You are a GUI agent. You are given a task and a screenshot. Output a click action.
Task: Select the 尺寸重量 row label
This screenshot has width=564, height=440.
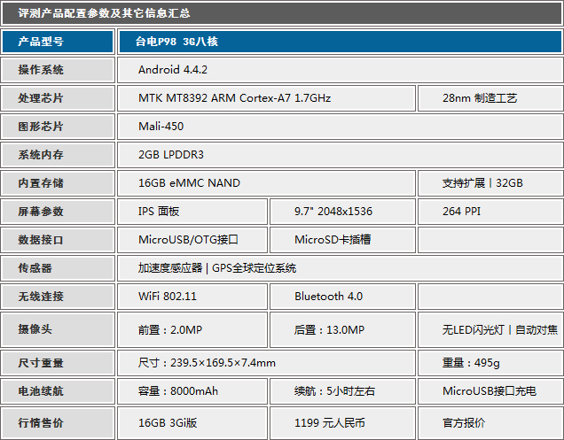pos(58,363)
